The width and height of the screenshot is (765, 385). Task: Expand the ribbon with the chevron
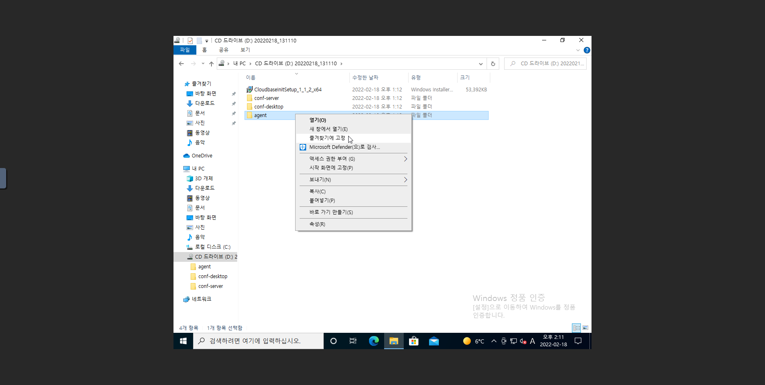click(578, 50)
